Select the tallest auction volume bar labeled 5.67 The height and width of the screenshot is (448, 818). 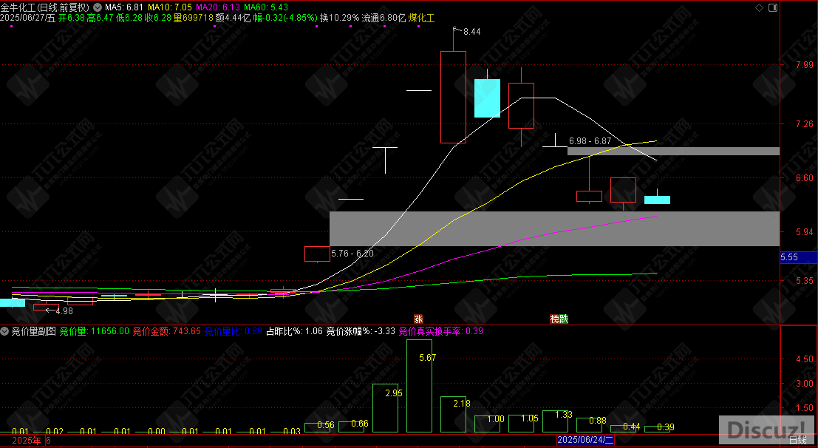tap(419, 392)
